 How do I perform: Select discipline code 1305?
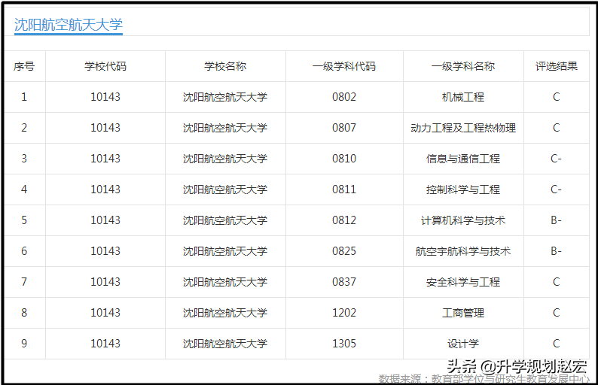(344, 344)
